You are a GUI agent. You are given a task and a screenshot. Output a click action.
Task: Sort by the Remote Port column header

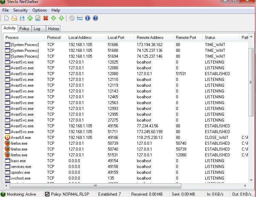tap(188, 38)
